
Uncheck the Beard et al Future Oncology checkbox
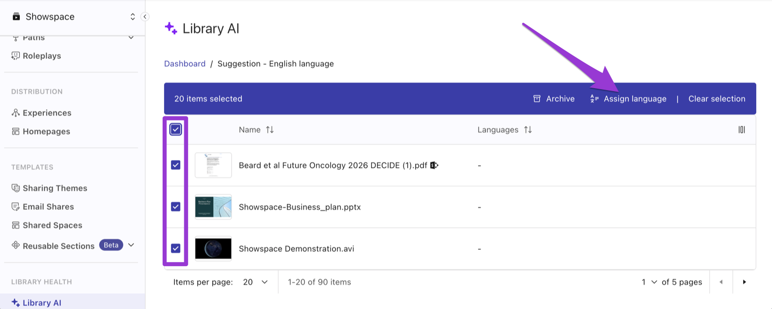(176, 165)
